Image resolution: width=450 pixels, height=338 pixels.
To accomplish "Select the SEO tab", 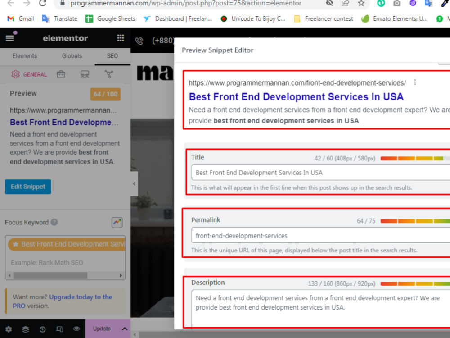I will tap(112, 56).
